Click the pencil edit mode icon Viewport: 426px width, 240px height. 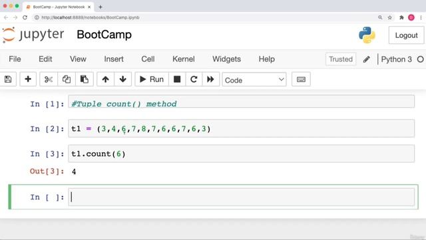point(366,59)
